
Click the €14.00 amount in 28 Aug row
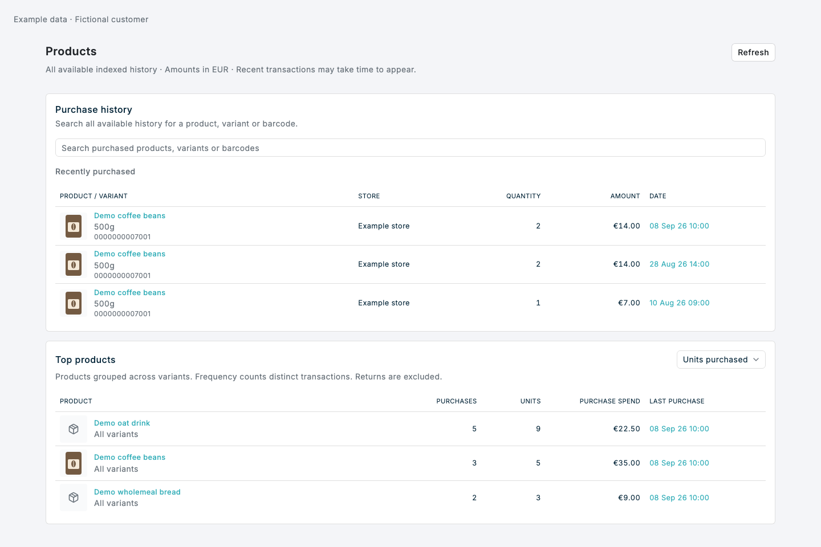(627, 264)
